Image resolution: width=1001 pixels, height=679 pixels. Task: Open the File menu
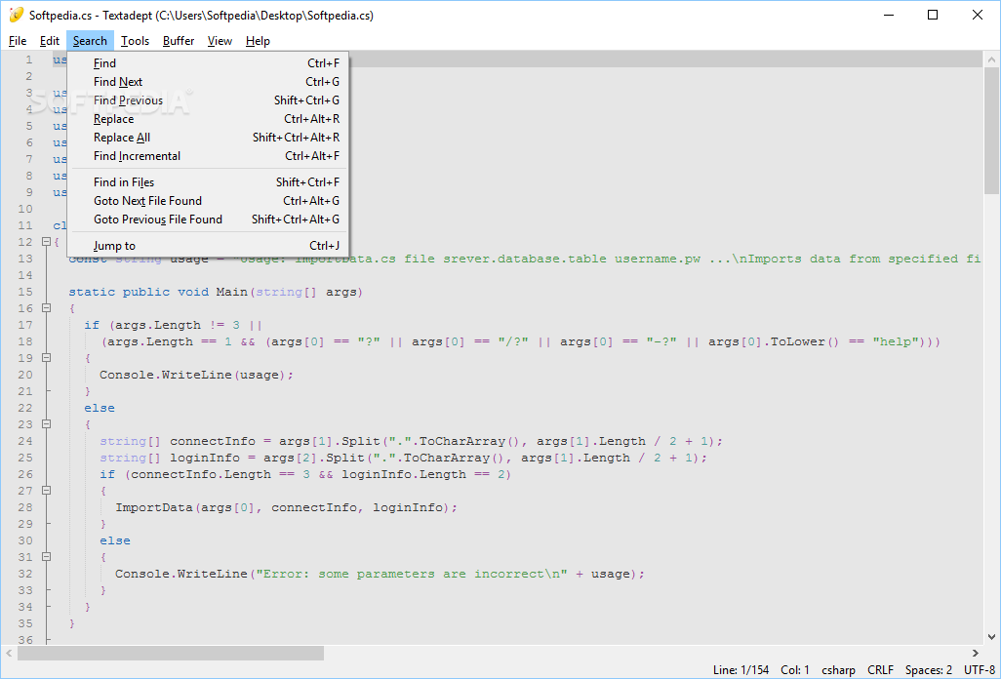18,41
